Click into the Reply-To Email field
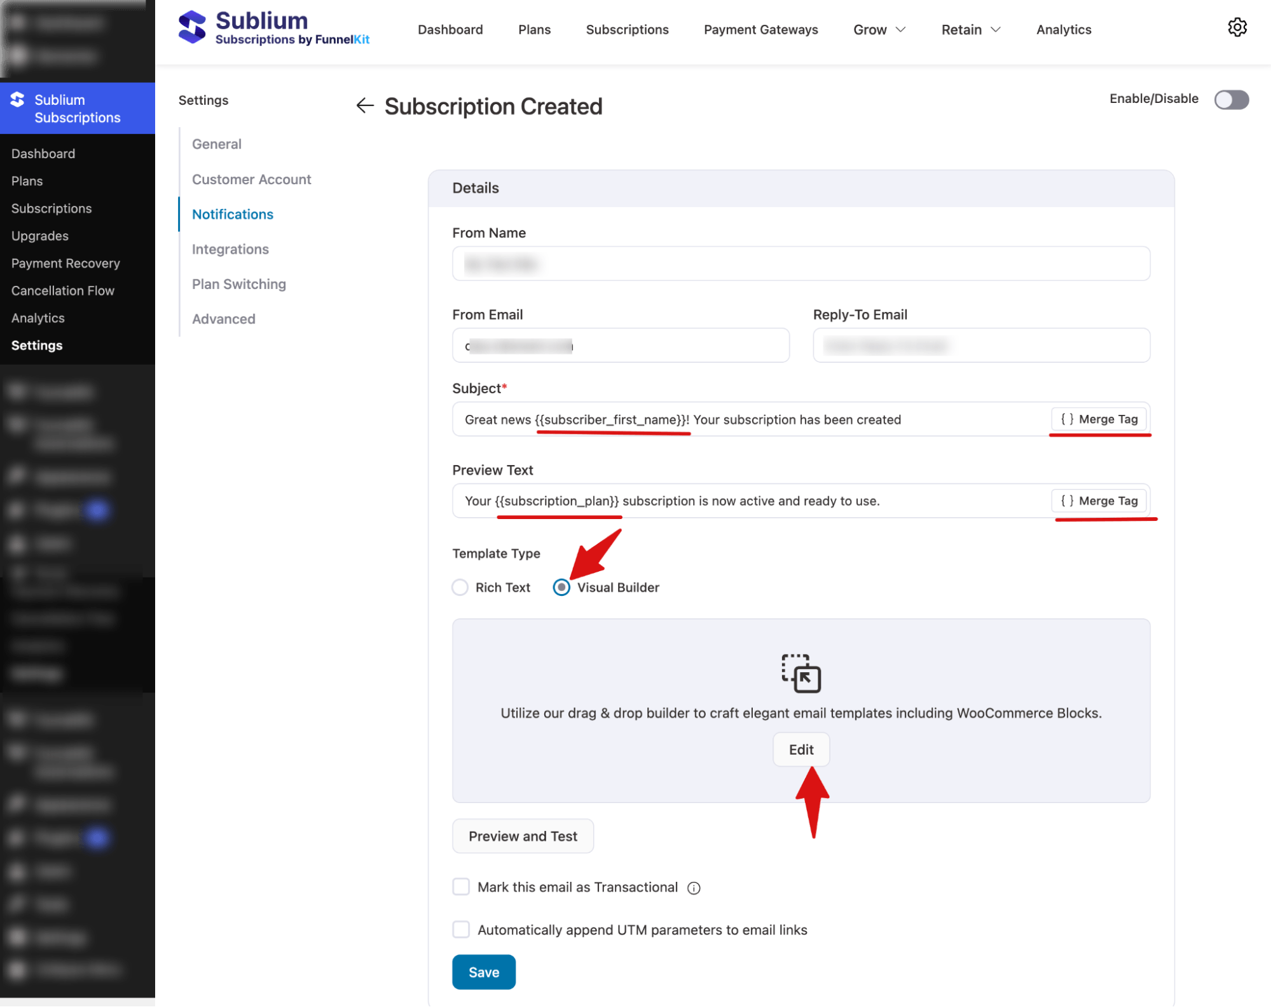Screen dimensions: 1271x1007 coord(981,345)
